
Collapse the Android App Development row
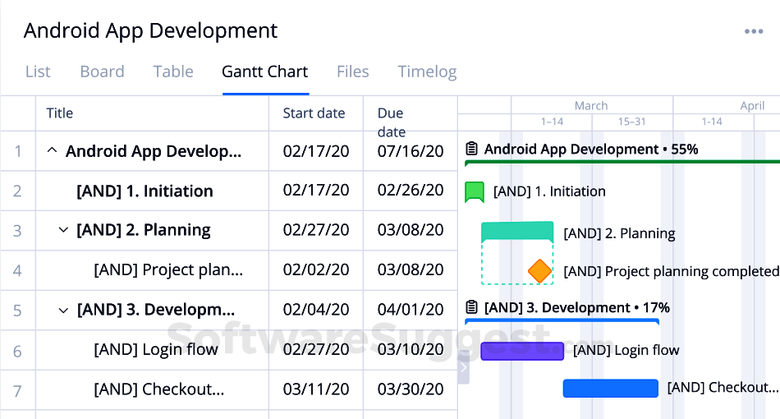click(x=52, y=151)
